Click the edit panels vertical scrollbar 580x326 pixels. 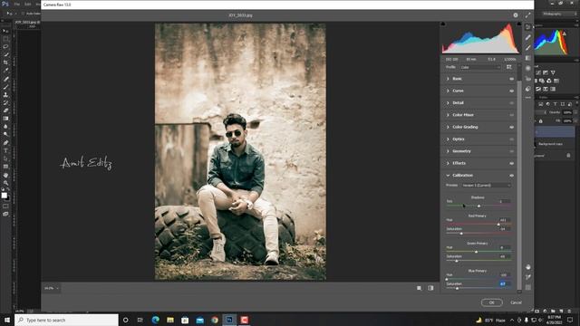coord(519,185)
